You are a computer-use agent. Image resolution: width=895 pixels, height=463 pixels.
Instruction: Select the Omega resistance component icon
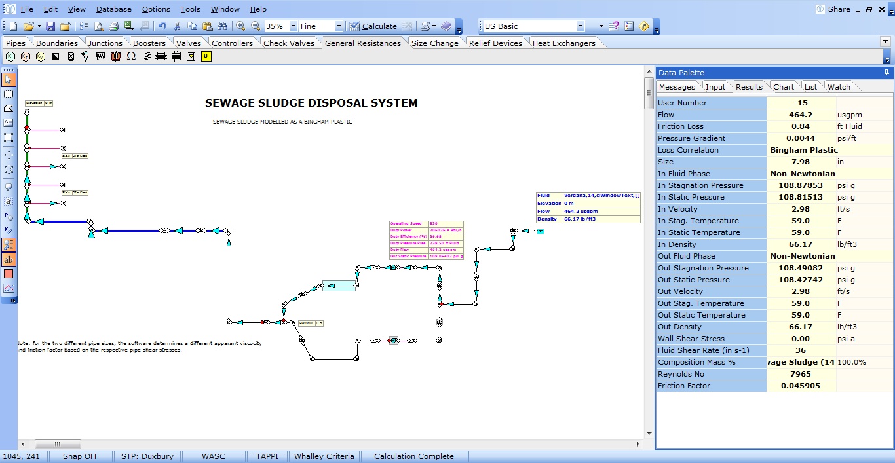[x=131, y=56]
